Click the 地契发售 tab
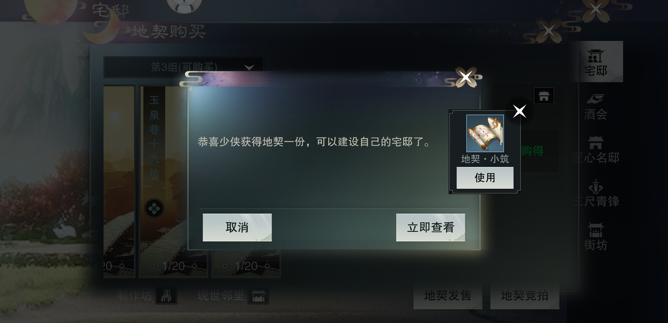 pyautogui.click(x=448, y=295)
